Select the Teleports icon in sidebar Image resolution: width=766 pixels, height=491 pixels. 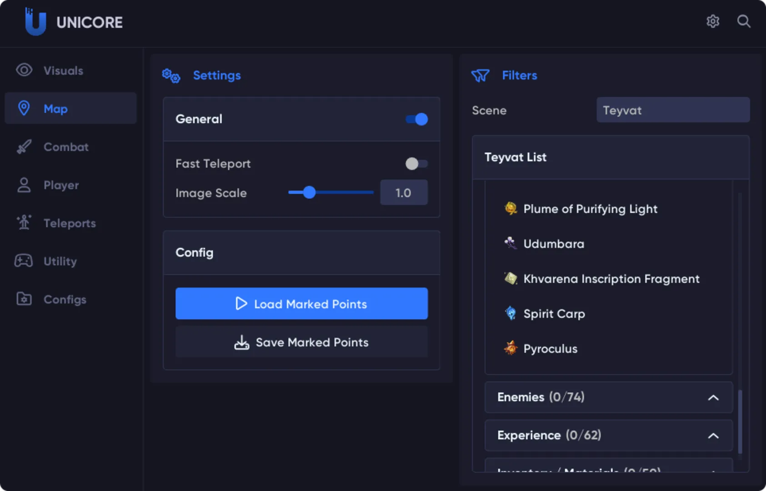(24, 223)
